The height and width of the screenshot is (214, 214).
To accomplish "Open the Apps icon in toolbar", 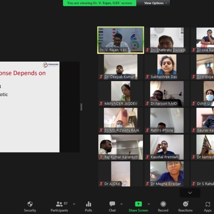I will point(207,204).
